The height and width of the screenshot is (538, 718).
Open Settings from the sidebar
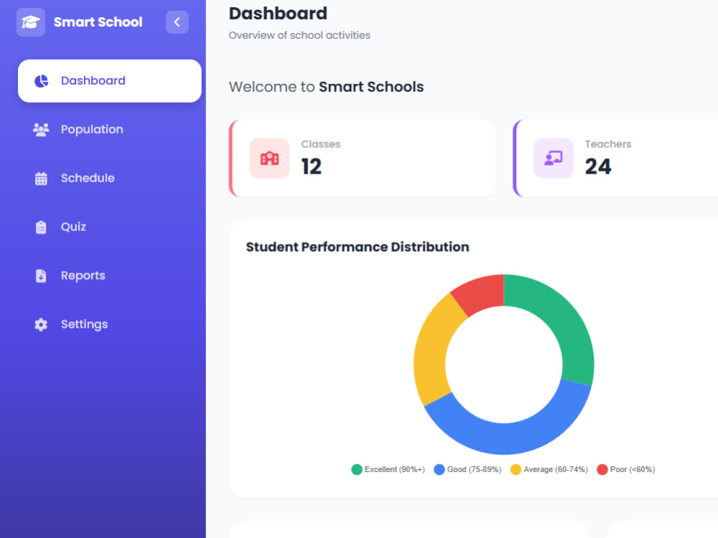point(109,324)
